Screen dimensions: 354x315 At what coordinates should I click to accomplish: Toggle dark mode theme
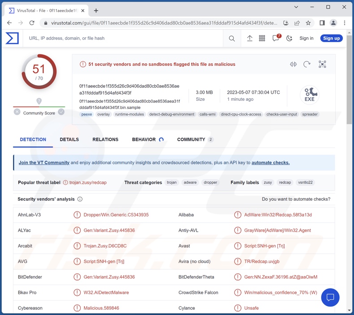289,39
